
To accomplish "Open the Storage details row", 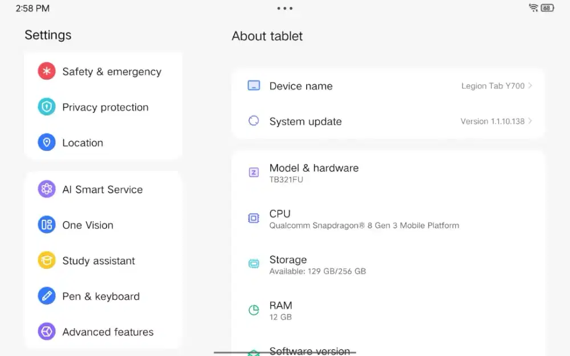I will 317,264.
